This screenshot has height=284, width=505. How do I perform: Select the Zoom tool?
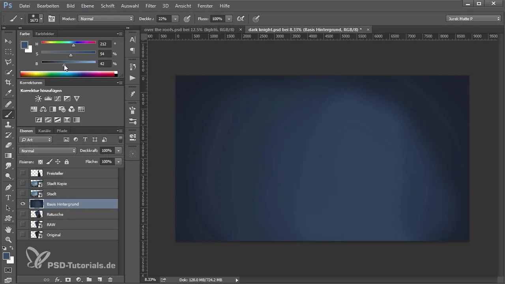pos(8,240)
